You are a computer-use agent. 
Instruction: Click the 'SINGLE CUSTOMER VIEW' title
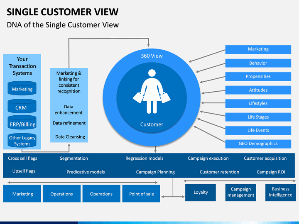[x=63, y=12]
